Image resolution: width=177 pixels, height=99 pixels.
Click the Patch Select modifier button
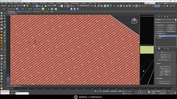point(171,25)
